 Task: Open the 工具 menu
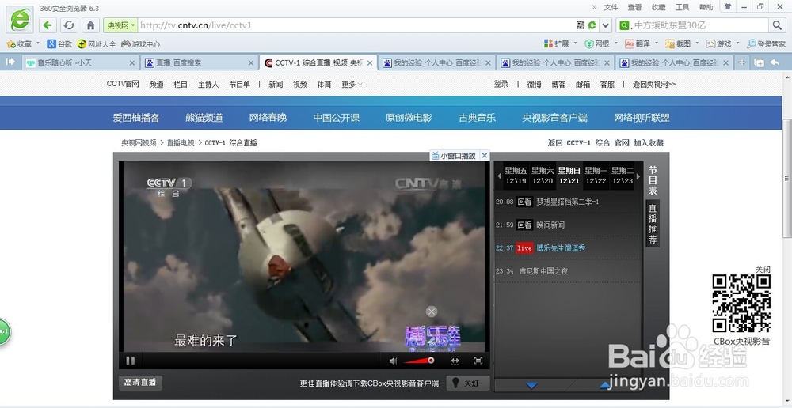682,7
